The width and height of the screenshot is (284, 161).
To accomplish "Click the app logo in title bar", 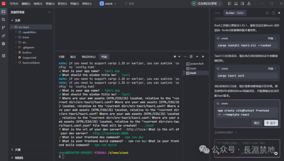I will point(3,3).
